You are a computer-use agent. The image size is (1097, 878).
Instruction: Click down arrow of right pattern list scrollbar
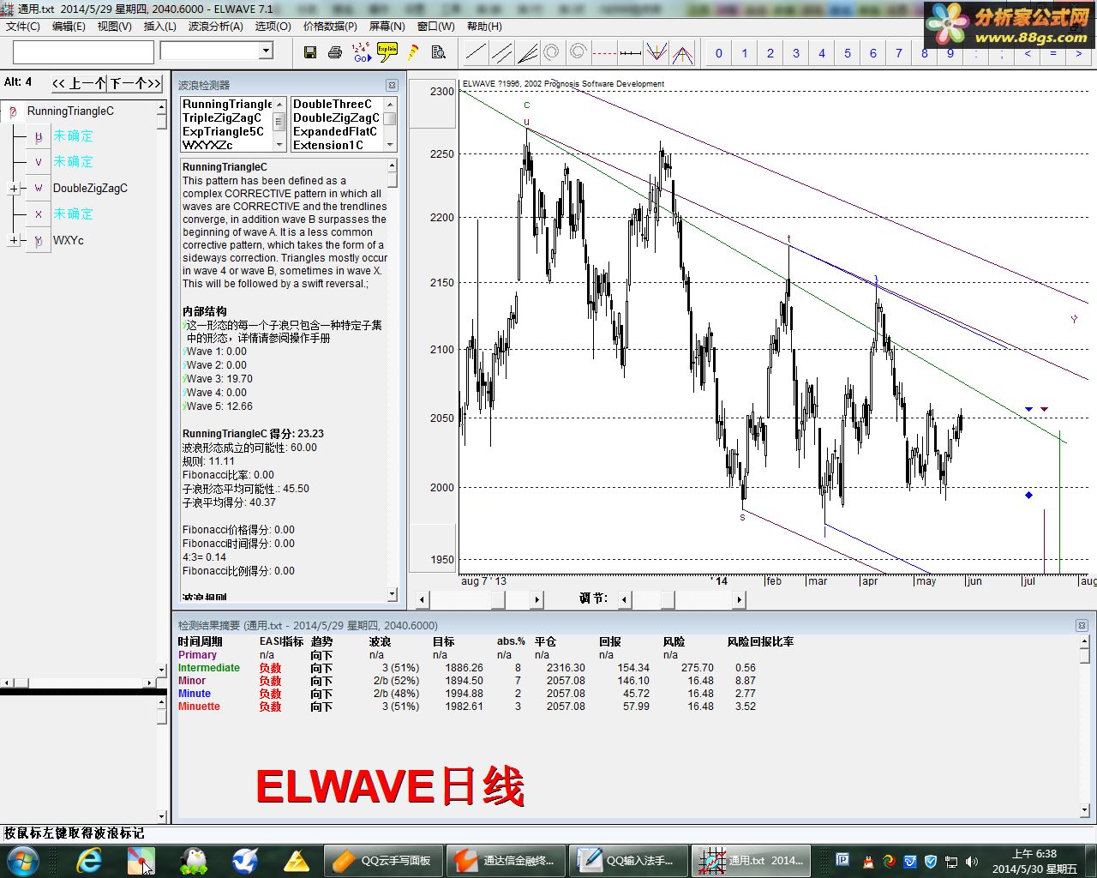(390, 146)
